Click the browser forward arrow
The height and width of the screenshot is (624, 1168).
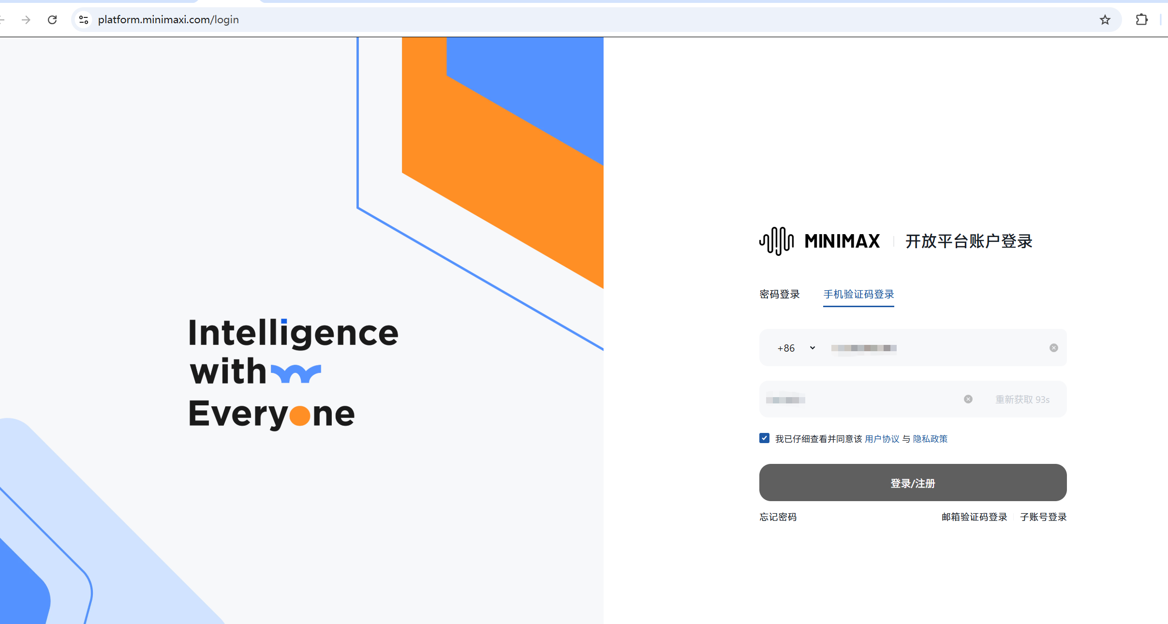[26, 20]
